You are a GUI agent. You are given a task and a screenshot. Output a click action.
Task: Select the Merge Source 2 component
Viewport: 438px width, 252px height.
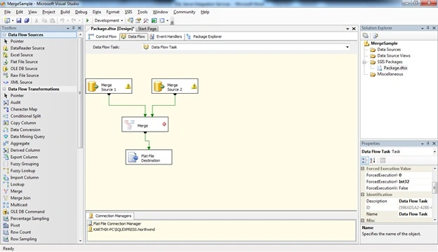point(175,86)
